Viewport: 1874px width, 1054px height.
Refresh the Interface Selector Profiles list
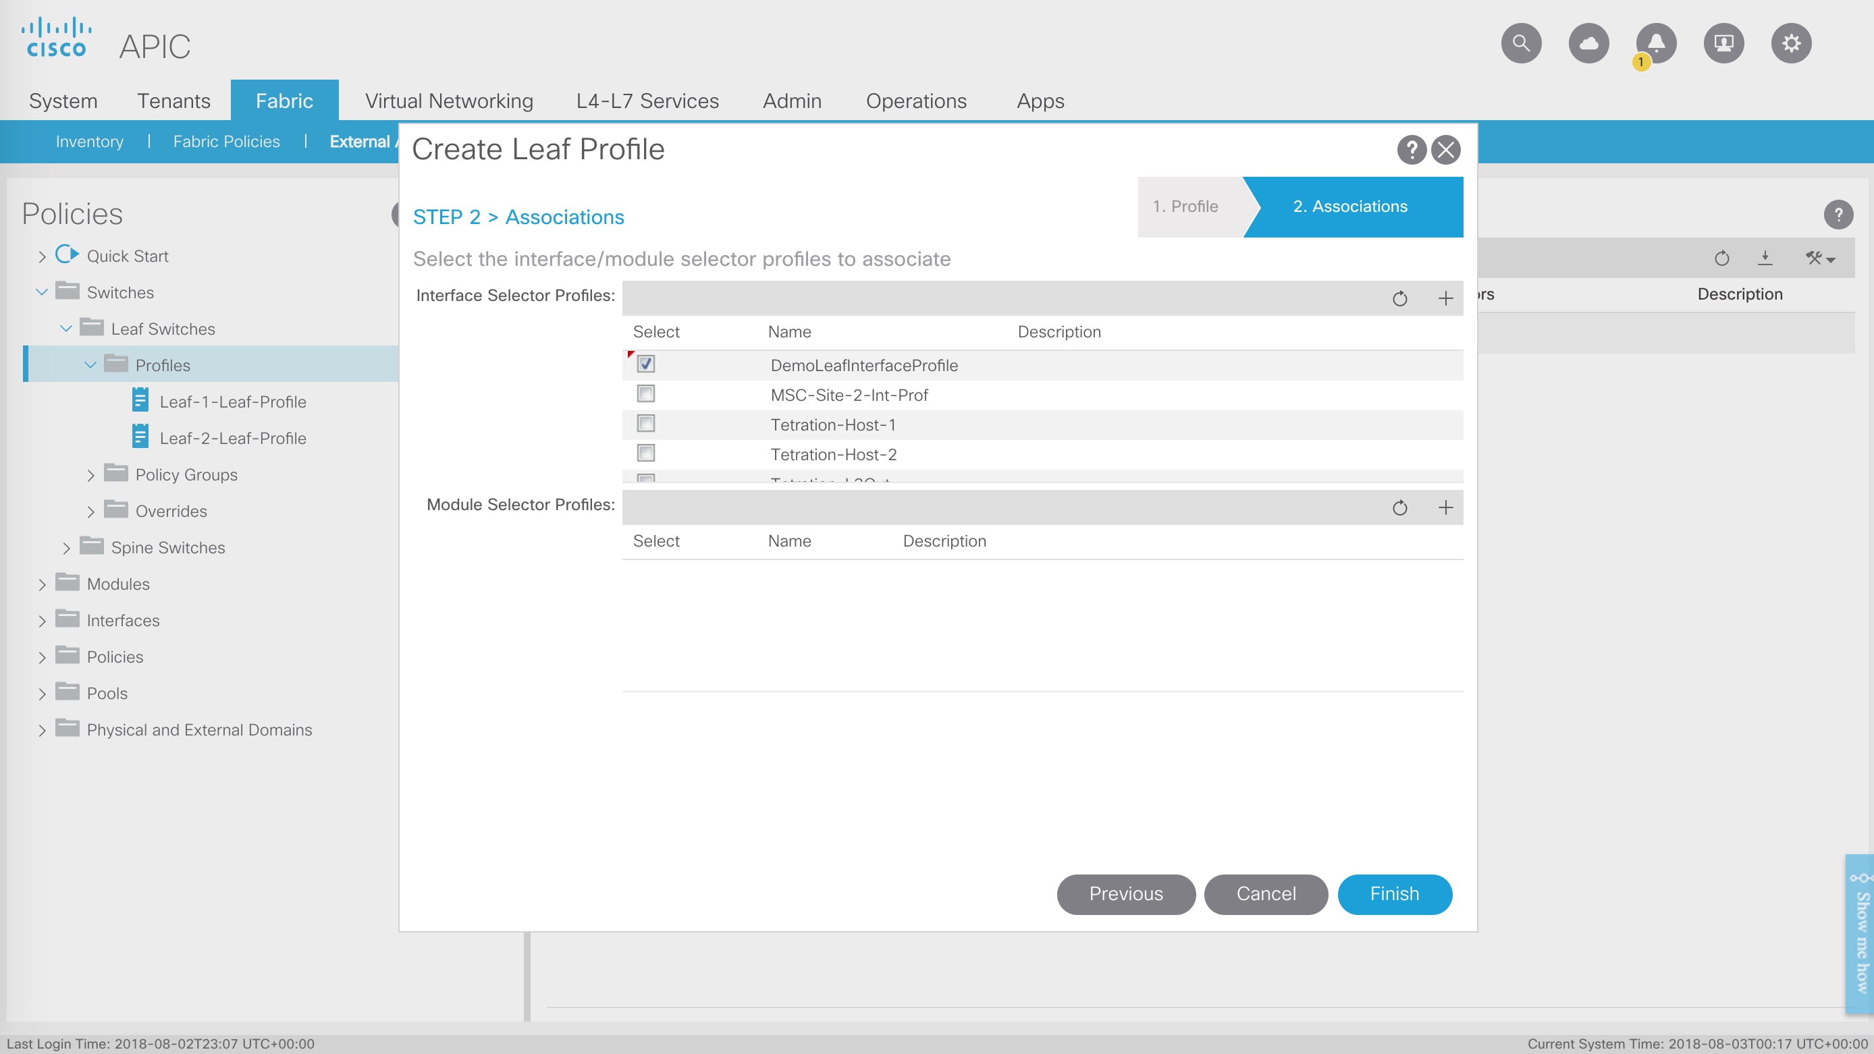pos(1399,299)
